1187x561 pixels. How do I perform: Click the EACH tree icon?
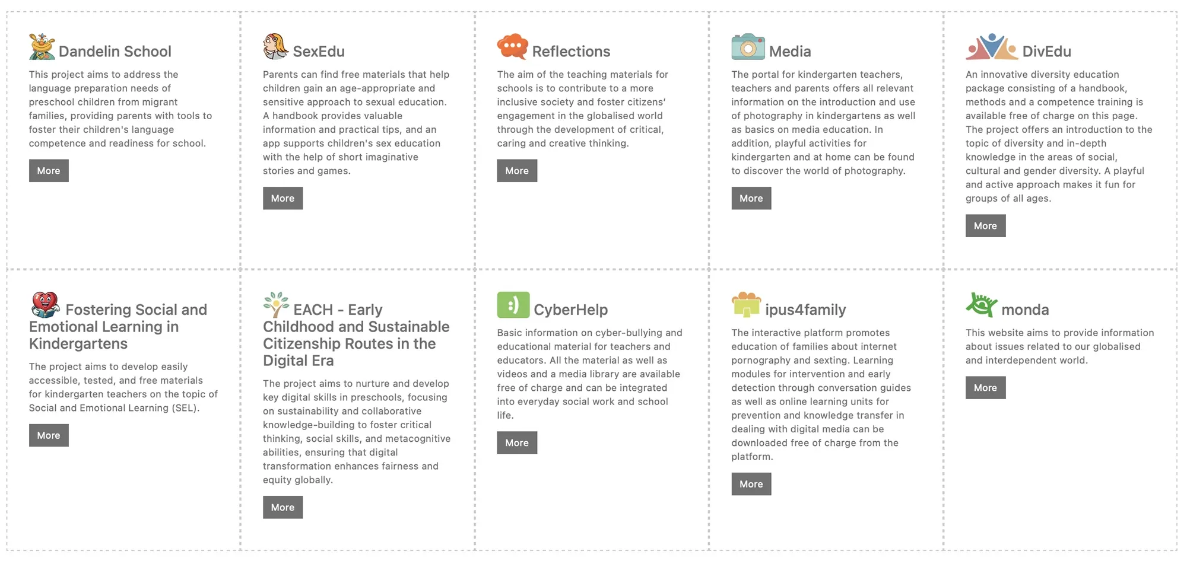pos(276,305)
